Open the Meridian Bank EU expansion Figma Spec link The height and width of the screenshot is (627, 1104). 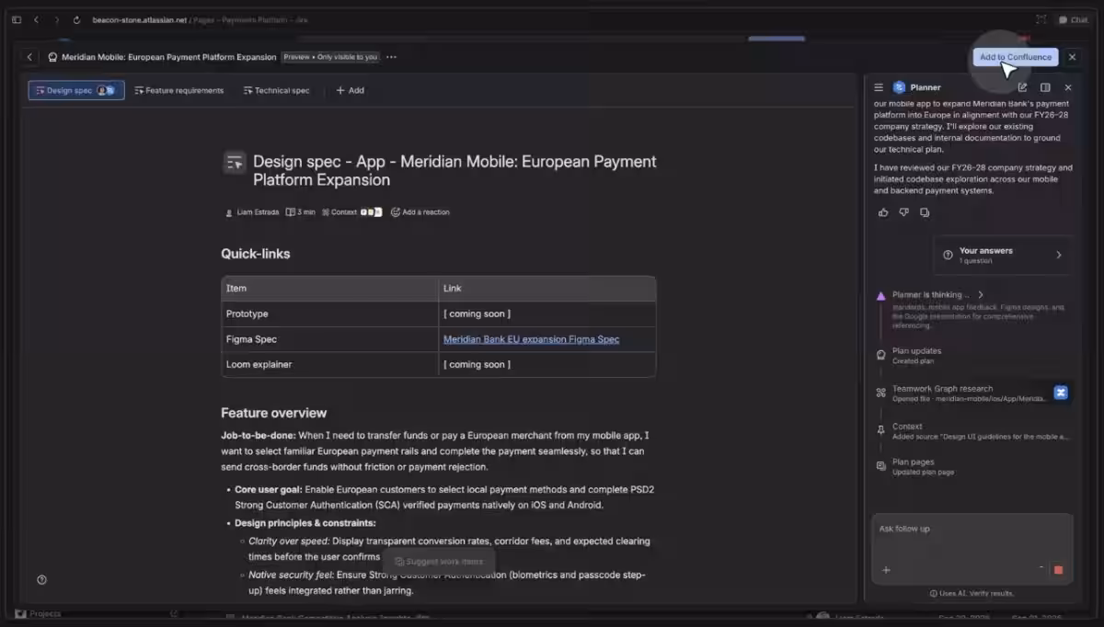coord(531,339)
